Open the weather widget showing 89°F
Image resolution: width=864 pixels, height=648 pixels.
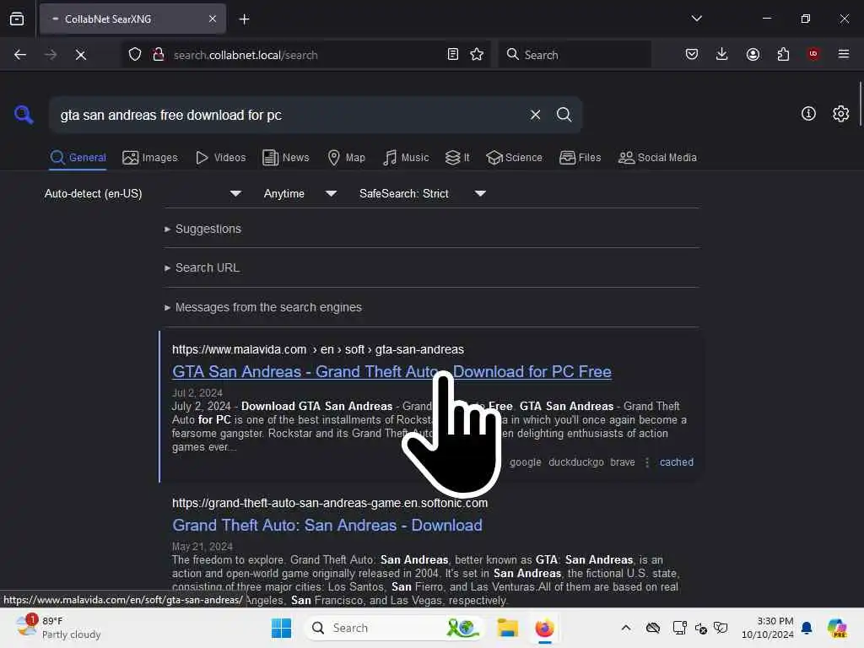[x=58, y=628]
